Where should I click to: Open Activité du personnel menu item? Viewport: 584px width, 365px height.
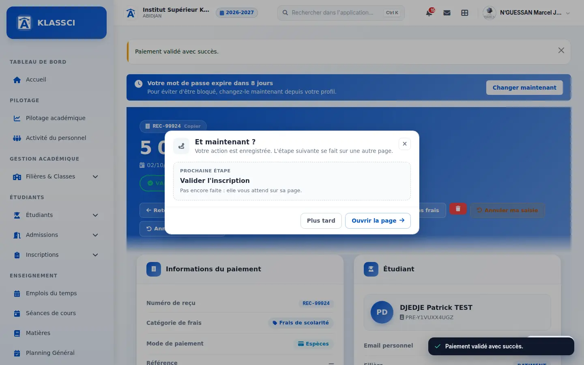coord(56,138)
